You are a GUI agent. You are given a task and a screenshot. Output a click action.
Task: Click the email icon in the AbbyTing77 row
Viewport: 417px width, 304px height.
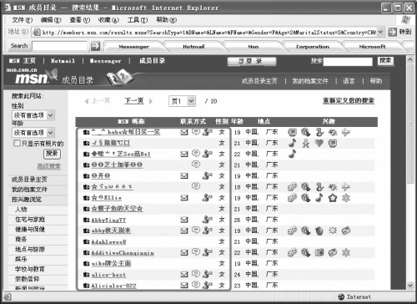[184, 220]
